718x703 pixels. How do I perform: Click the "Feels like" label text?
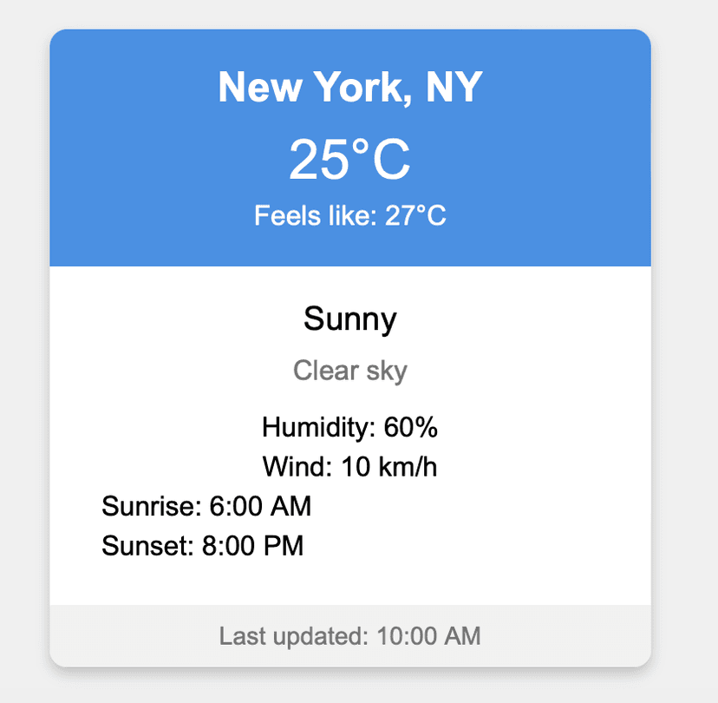pos(312,215)
